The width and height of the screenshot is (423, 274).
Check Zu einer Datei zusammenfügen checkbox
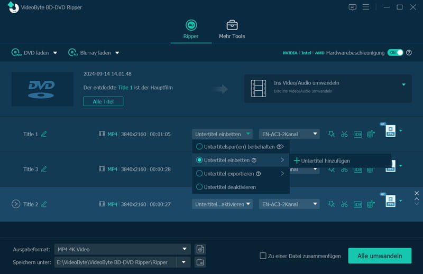(x=263, y=256)
